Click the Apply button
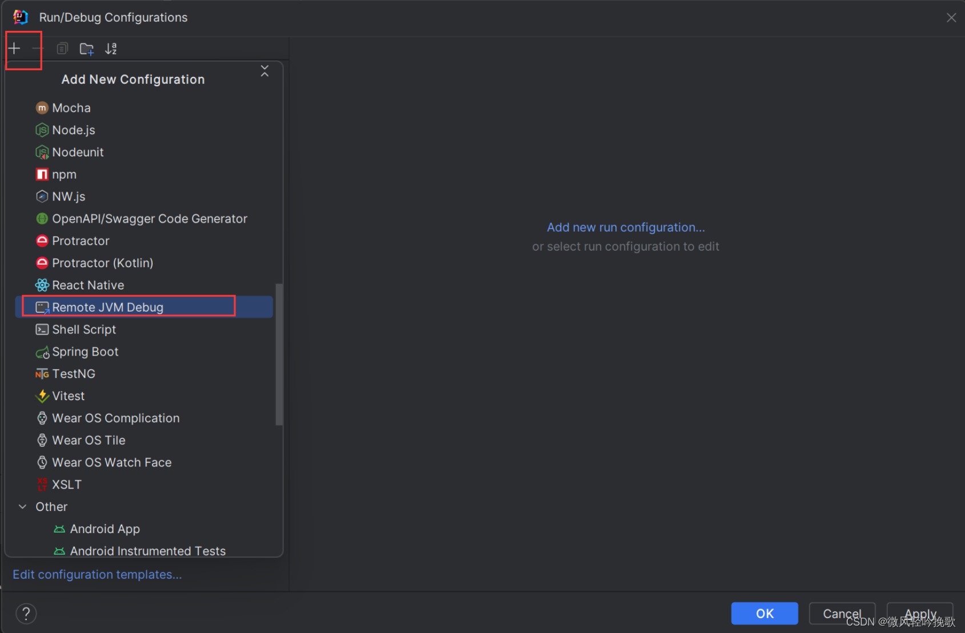 (x=920, y=614)
